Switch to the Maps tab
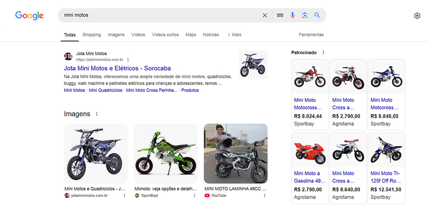 (191, 35)
